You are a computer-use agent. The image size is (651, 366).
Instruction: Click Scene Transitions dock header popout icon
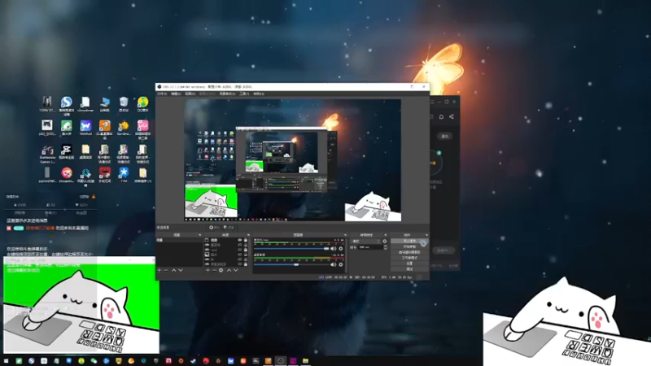tap(385, 235)
